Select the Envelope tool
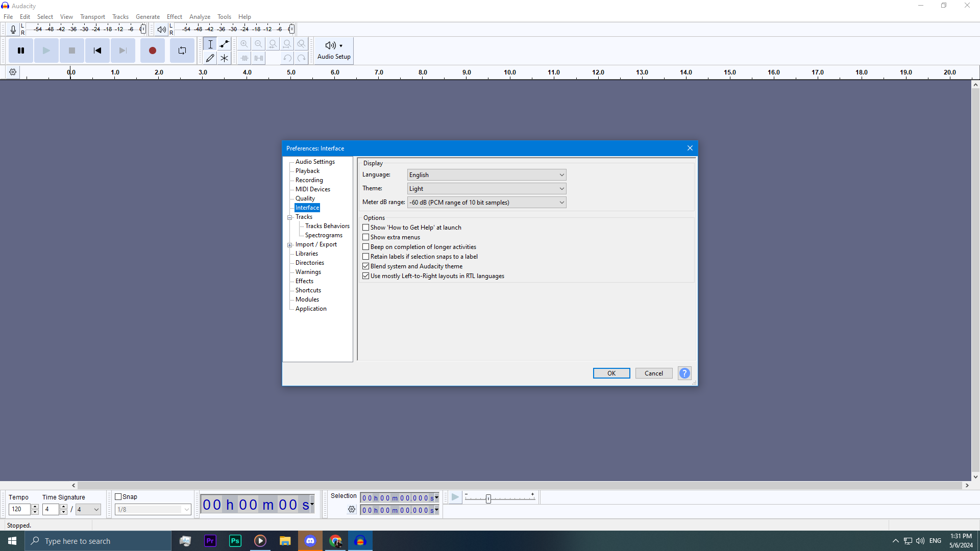 (x=224, y=44)
